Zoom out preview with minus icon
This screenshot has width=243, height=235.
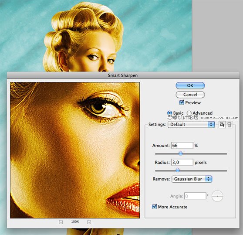(x=61, y=222)
